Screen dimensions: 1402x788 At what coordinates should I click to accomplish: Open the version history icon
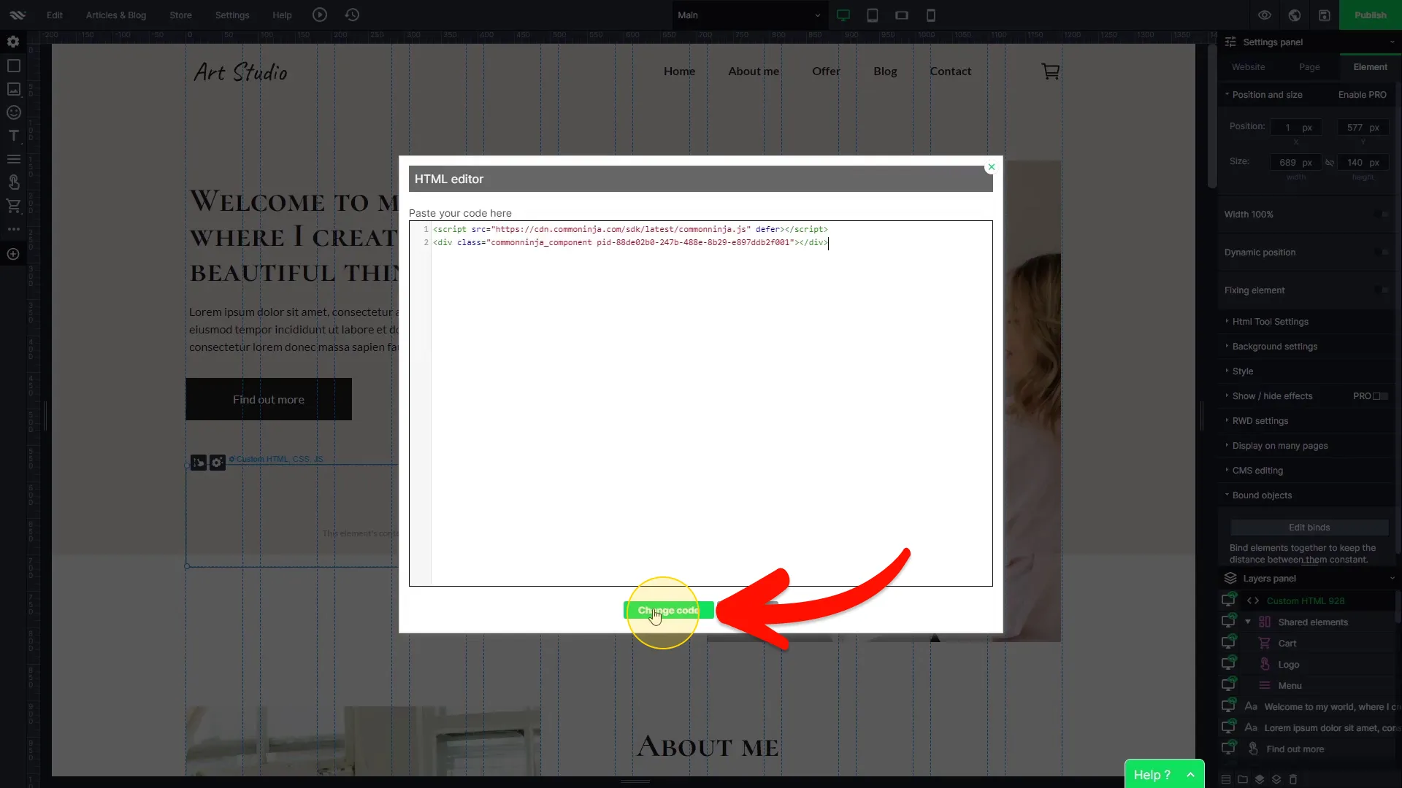(x=352, y=15)
